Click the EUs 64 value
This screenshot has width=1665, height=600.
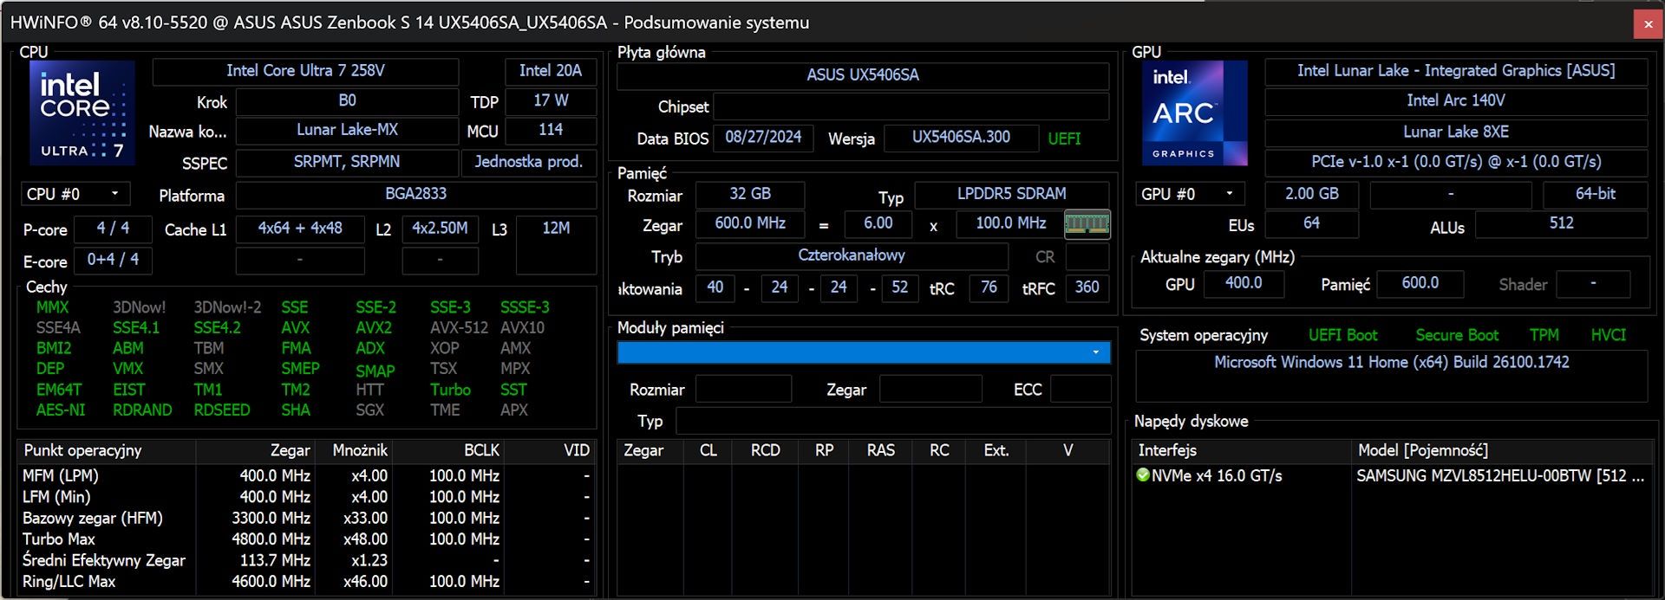click(1312, 223)
